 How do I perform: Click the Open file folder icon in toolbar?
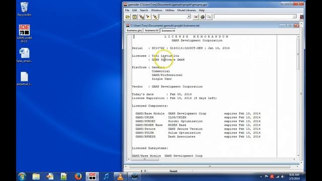[x=128, y=17]
